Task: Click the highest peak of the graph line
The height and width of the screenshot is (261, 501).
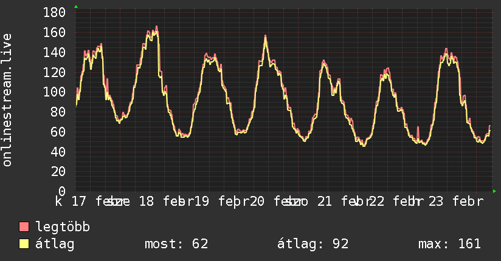Action: coord(156,27)
